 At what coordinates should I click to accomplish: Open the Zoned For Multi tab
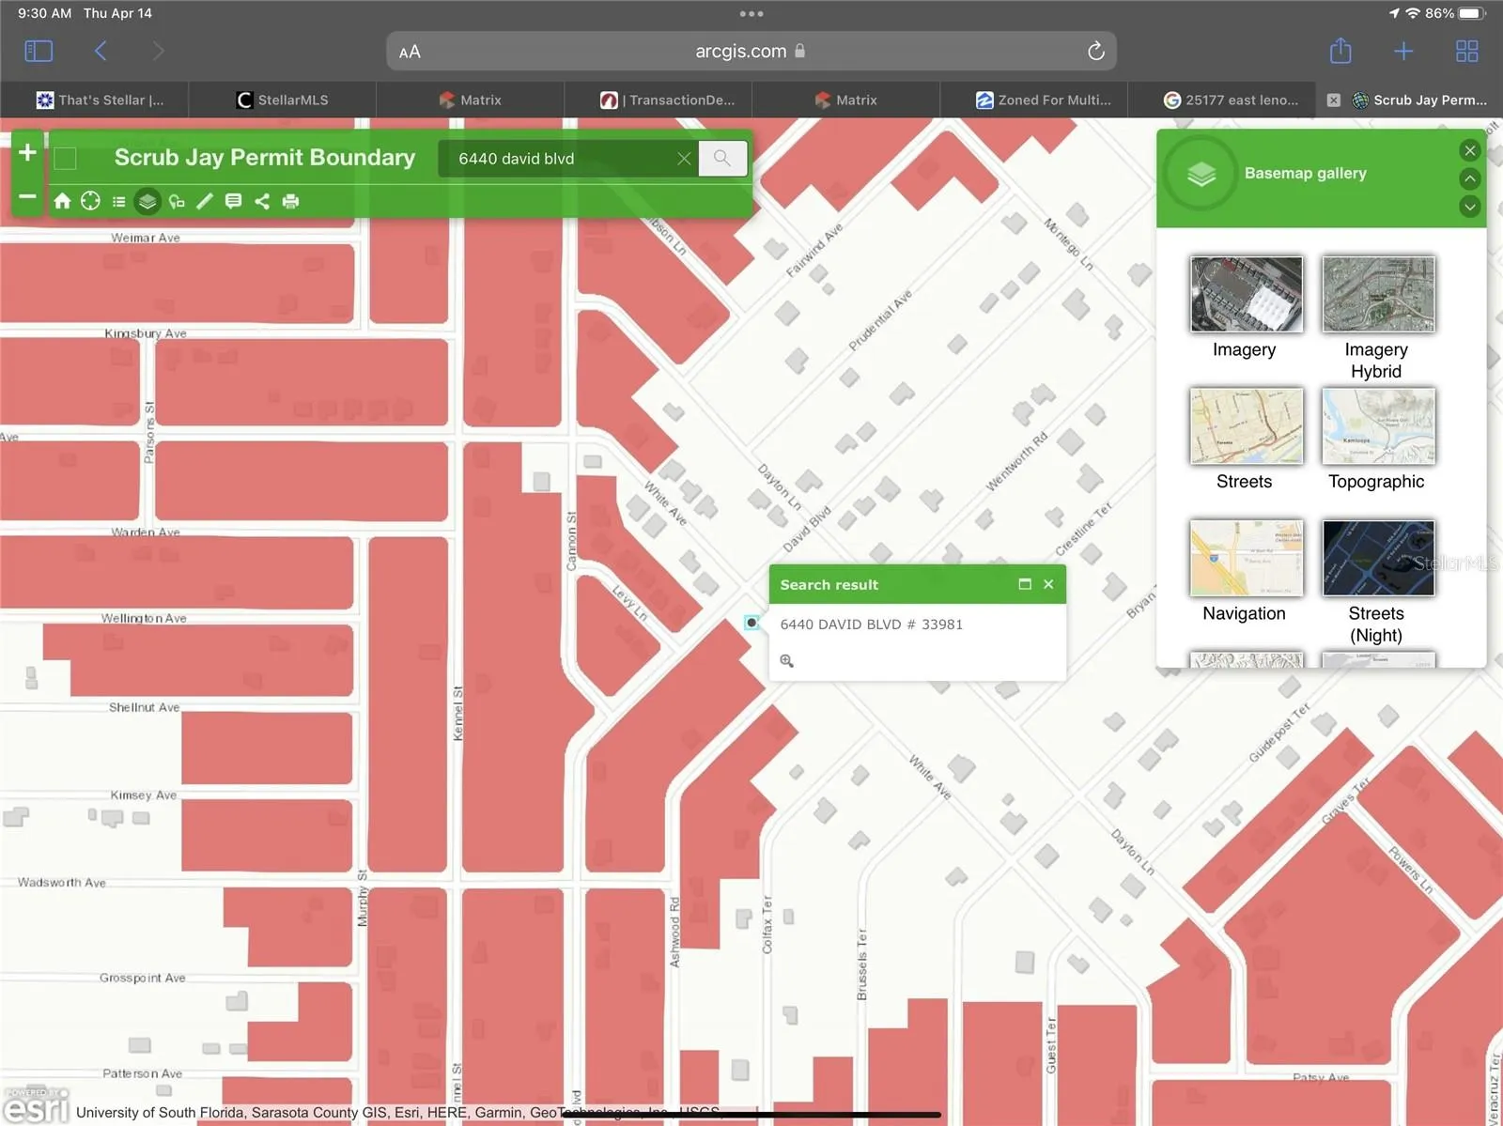coord(1043,100)
